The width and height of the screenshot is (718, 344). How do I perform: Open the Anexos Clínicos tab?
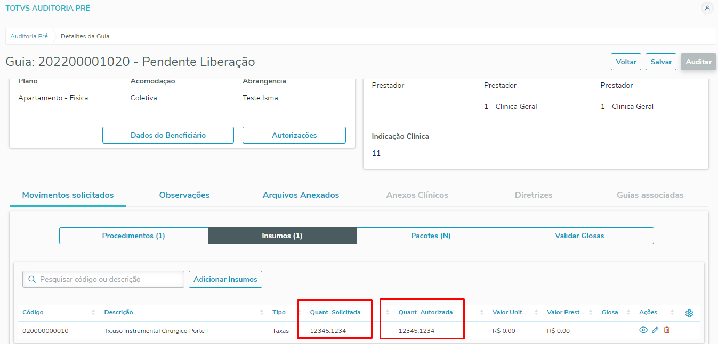pos(417,195)
